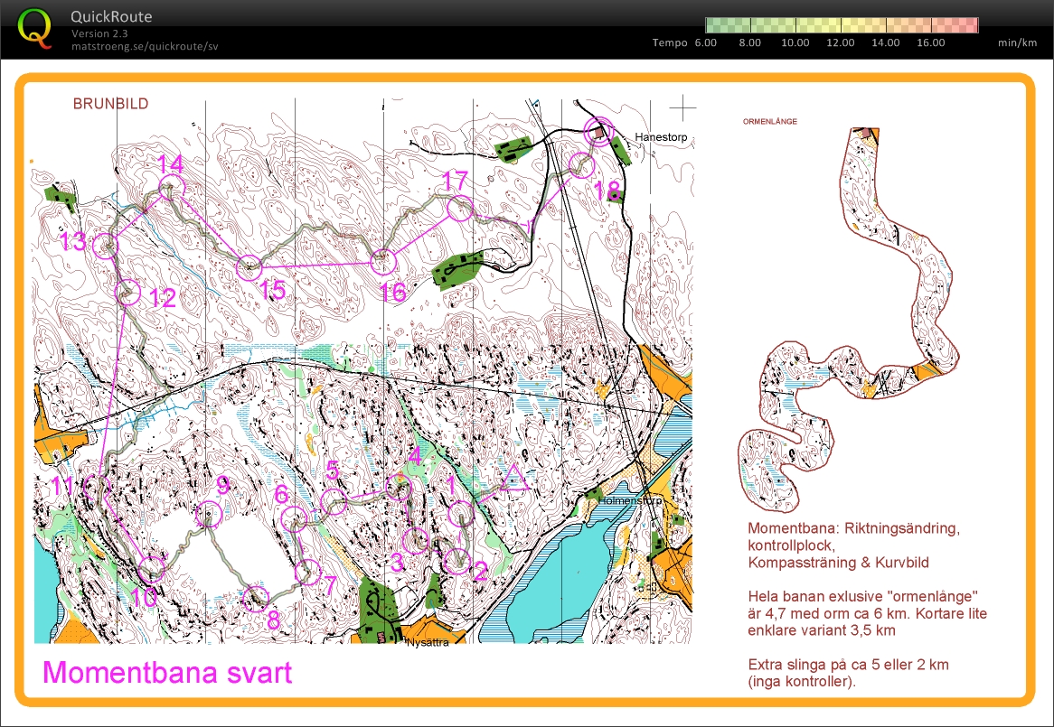
Task: Click the Momentbana svart title
Action: pos(167,673)
